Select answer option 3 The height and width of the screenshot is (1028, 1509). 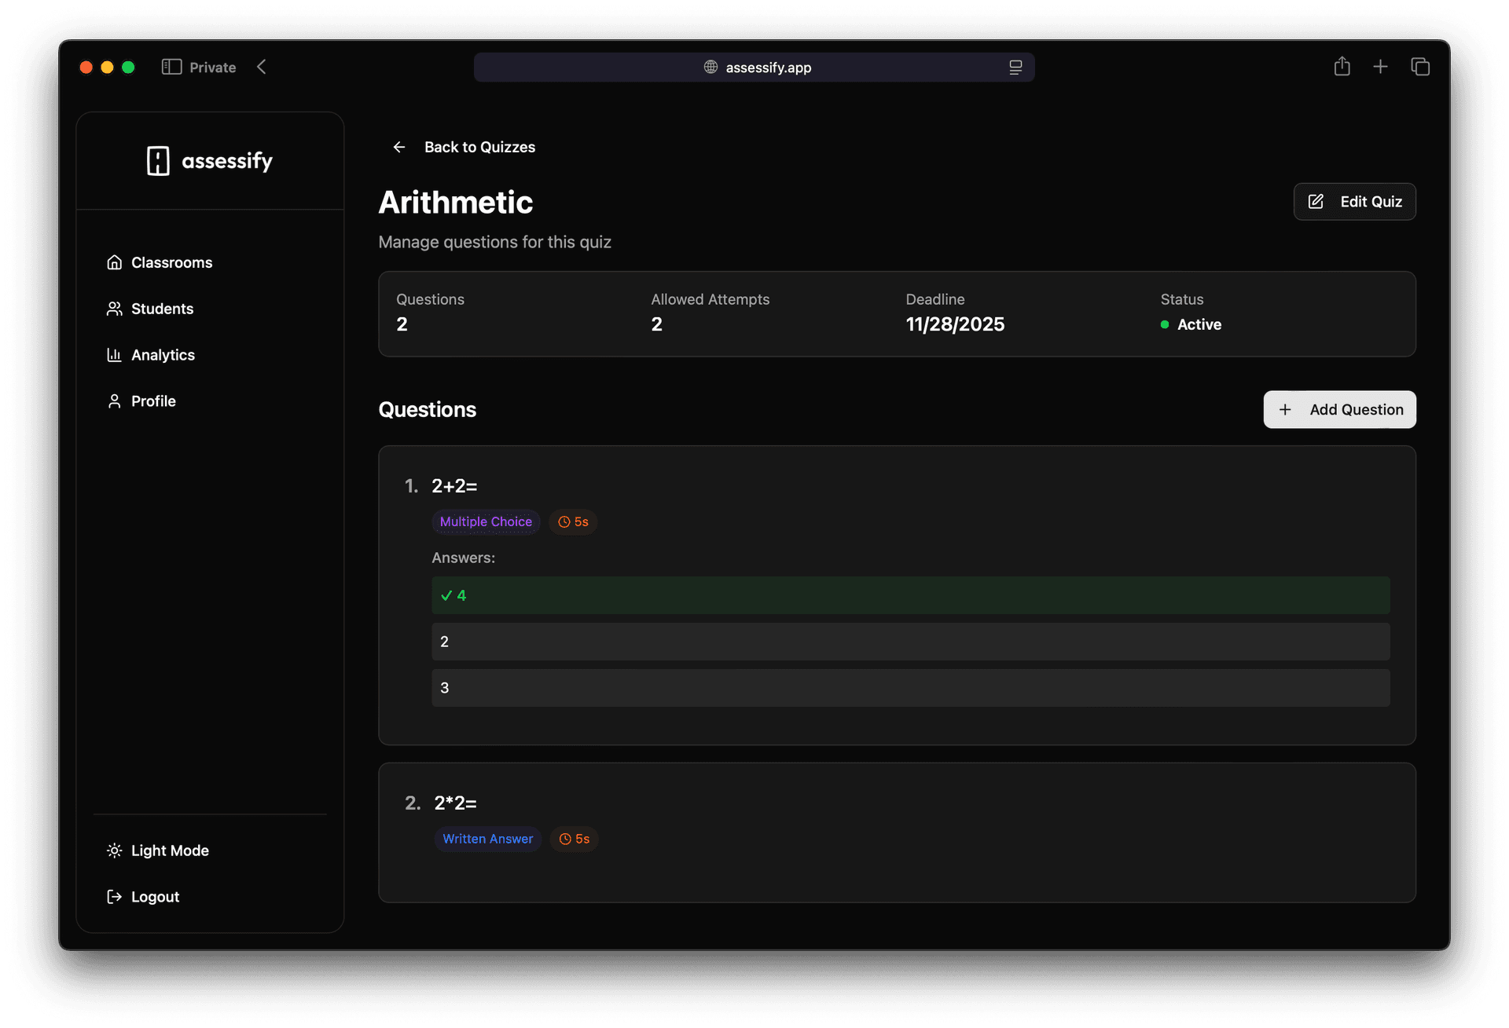[910, 688]
